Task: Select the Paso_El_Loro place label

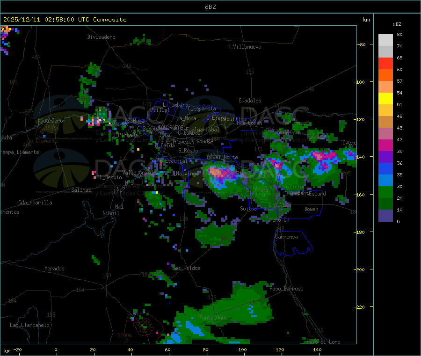Action: coord(323,342)
